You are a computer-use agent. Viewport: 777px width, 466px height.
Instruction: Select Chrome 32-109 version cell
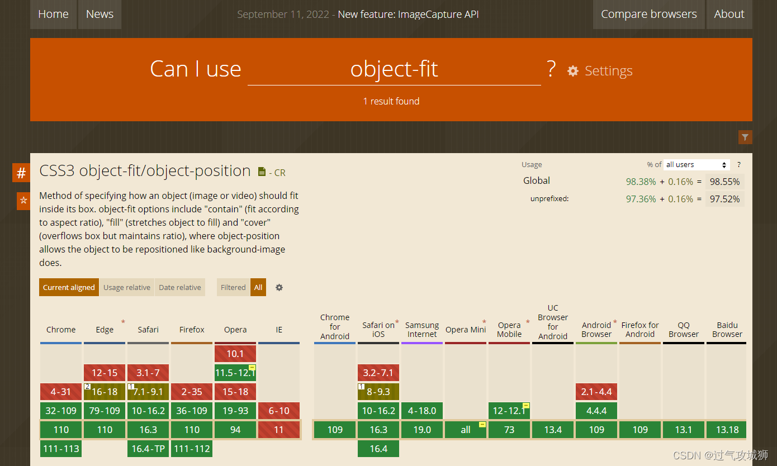(x=61, y=411)
